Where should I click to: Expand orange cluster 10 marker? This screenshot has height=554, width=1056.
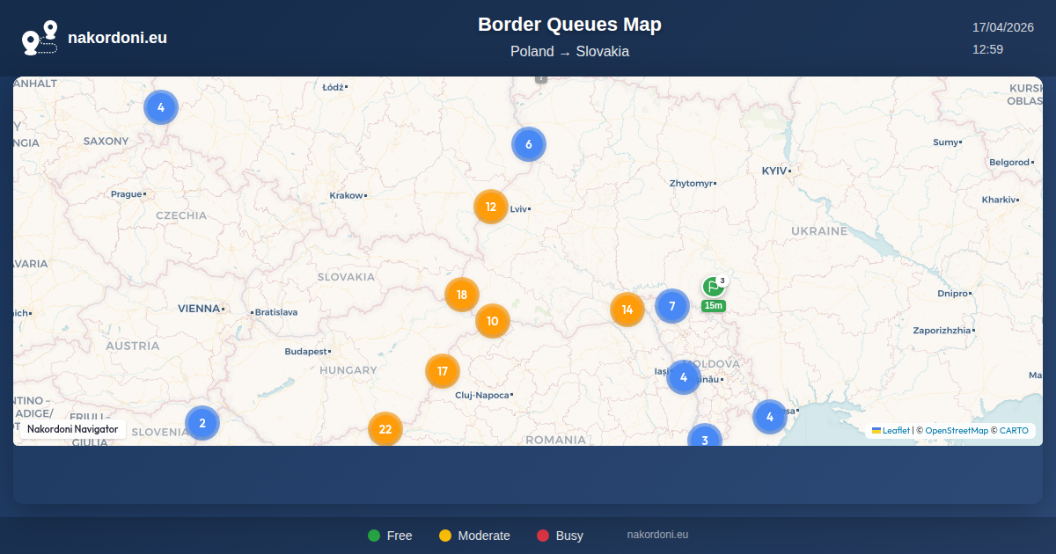pyautogui.click(x=493, y=321)
